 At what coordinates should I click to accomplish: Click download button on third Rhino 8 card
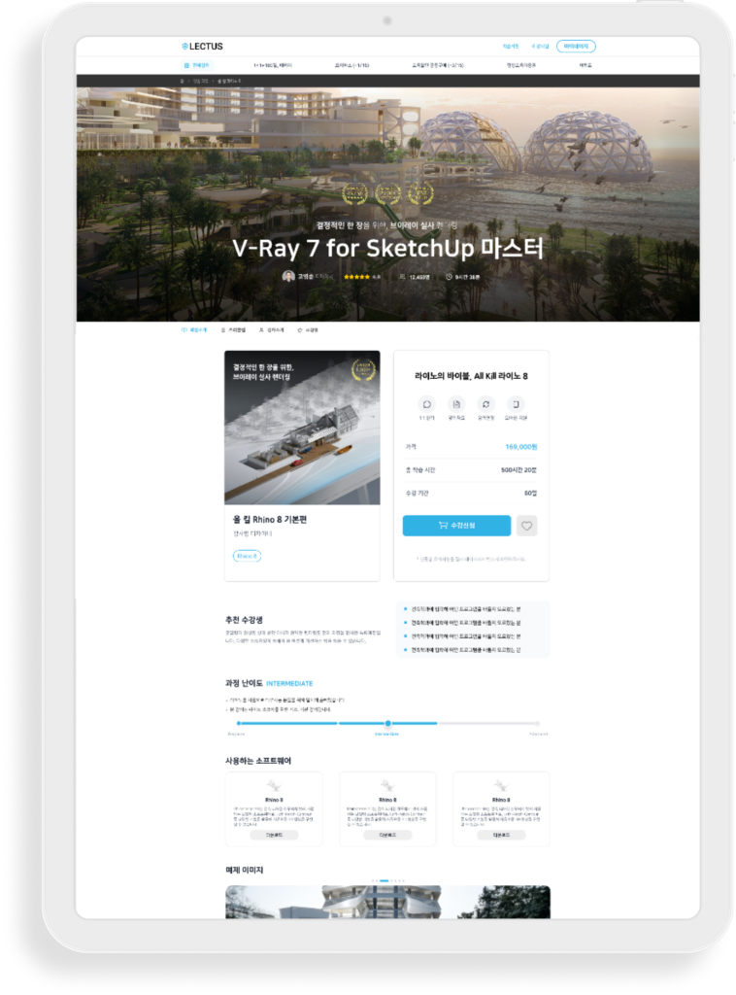point(501,835)
